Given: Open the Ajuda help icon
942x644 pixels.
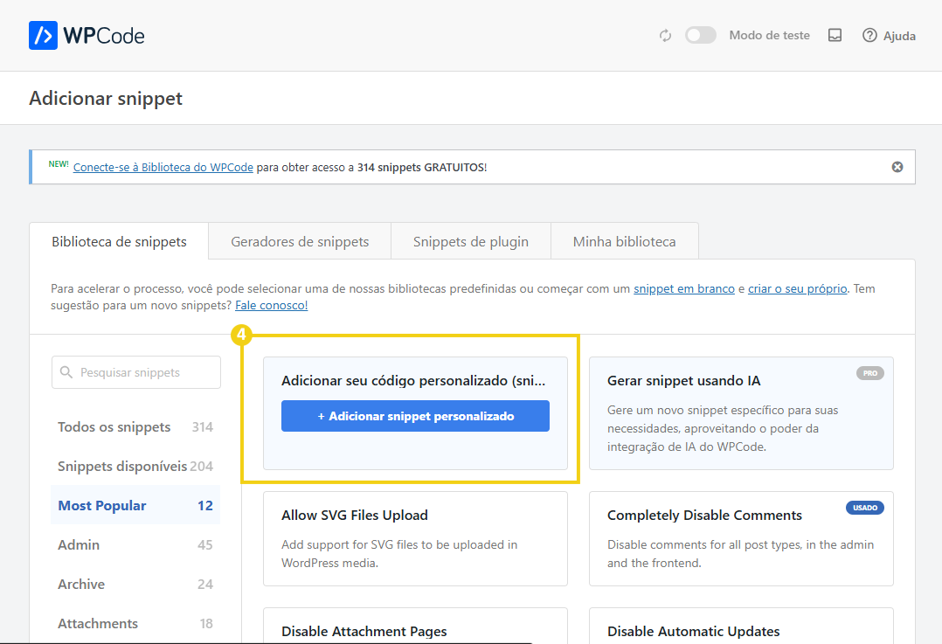Looking at the screenshot, I should [x=869, y=36].
